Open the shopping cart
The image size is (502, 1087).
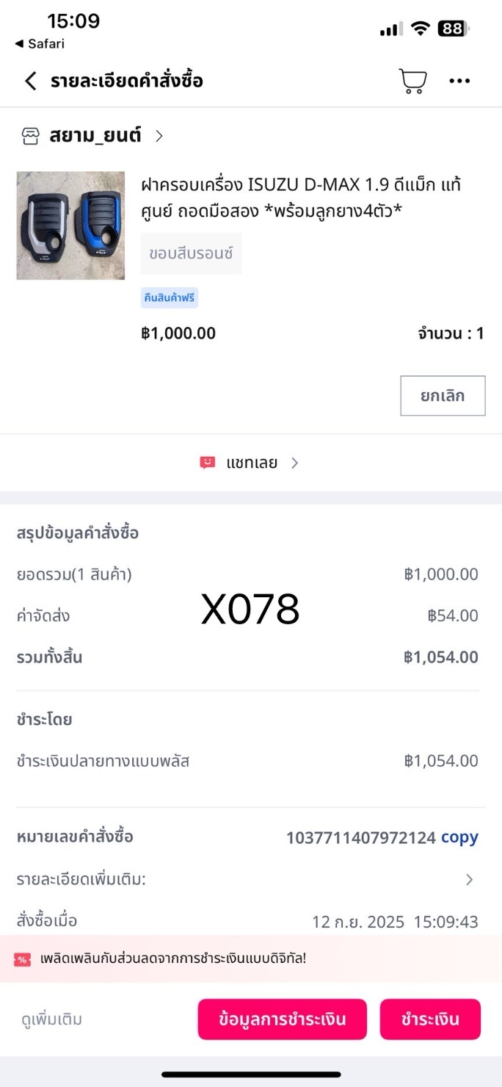click(412, 81)
